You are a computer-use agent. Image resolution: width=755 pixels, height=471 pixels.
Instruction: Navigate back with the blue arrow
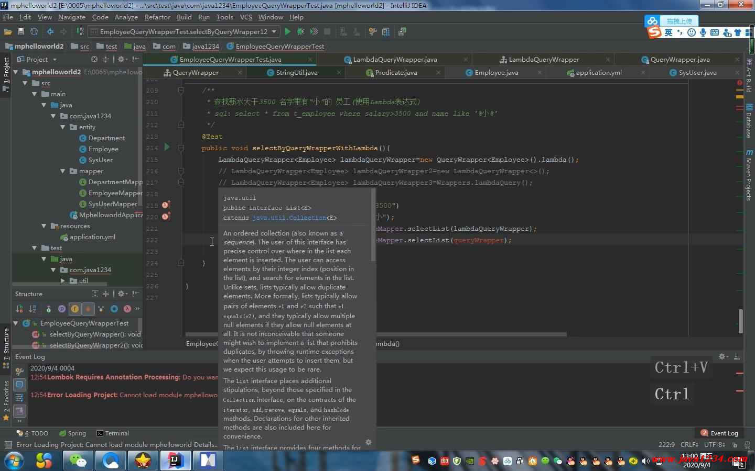[50, 31]
